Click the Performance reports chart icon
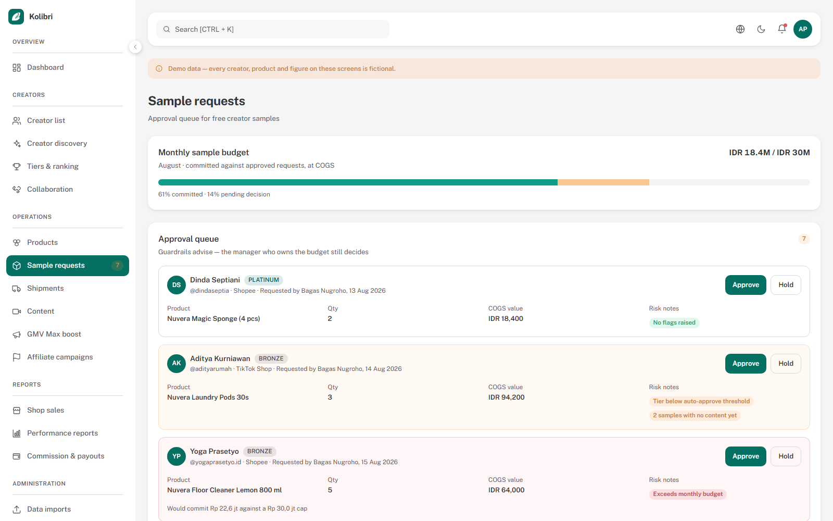Screen dimensions: 833x521 (17, 433)
